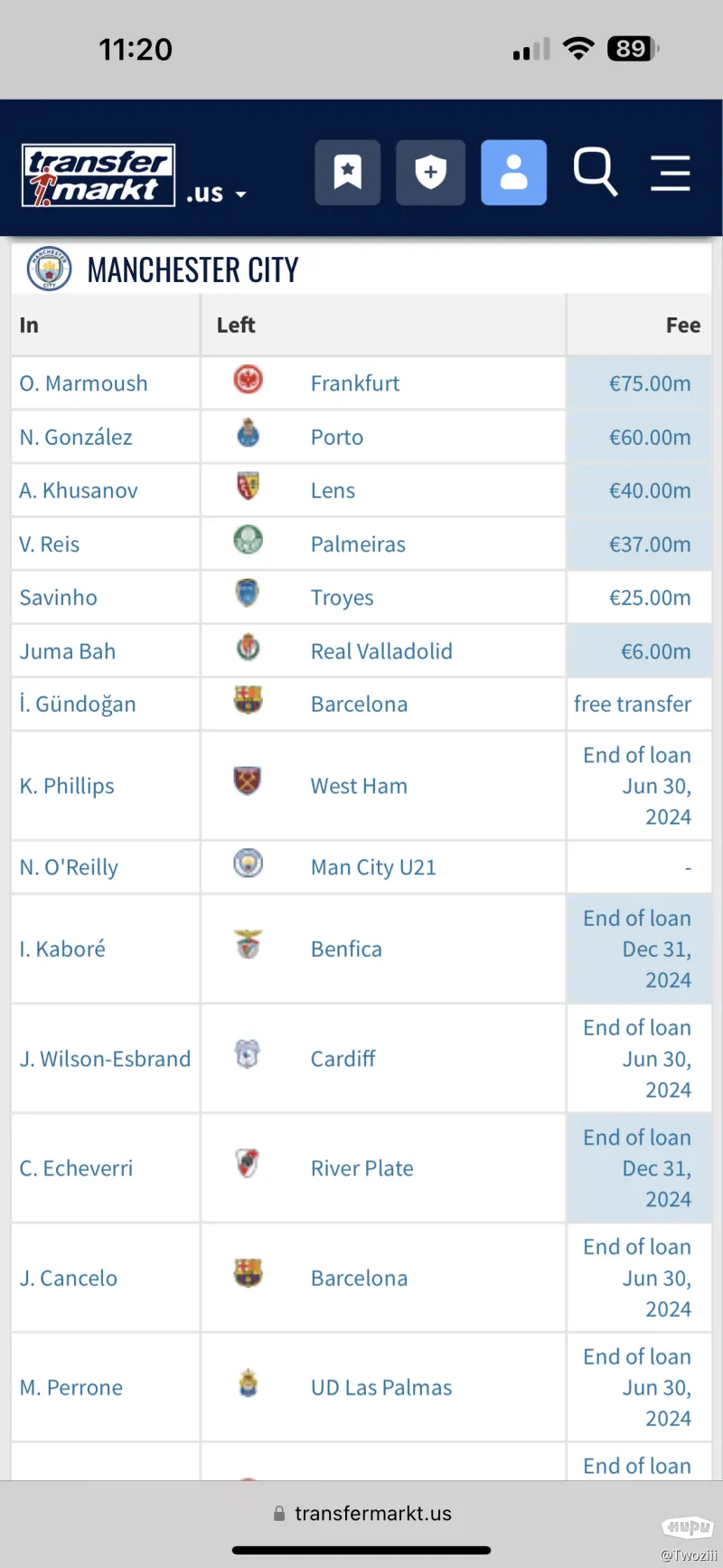Click the Transfermarkt logo
The image size is (723, 1568).
pos(99,175)
